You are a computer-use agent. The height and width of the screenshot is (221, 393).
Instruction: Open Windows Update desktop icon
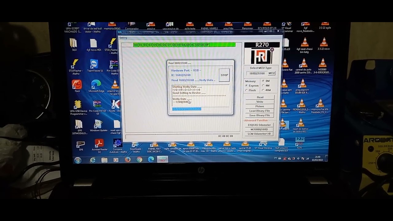98,124
